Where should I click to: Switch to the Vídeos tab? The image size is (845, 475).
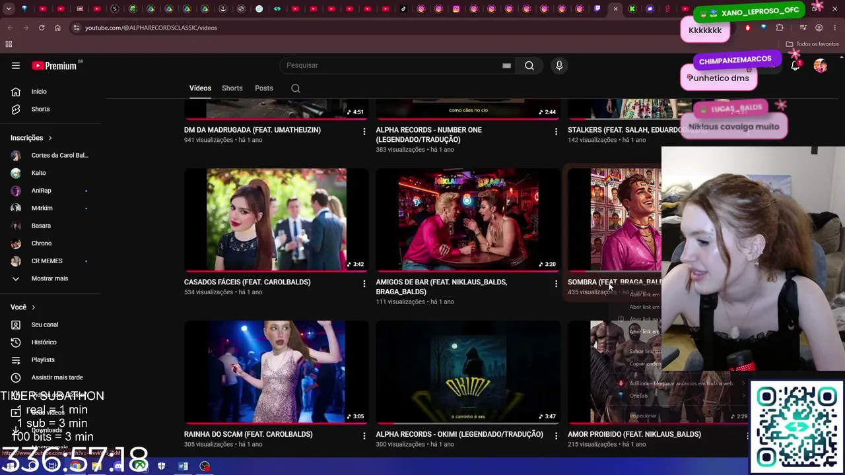[x=200, y=88]
